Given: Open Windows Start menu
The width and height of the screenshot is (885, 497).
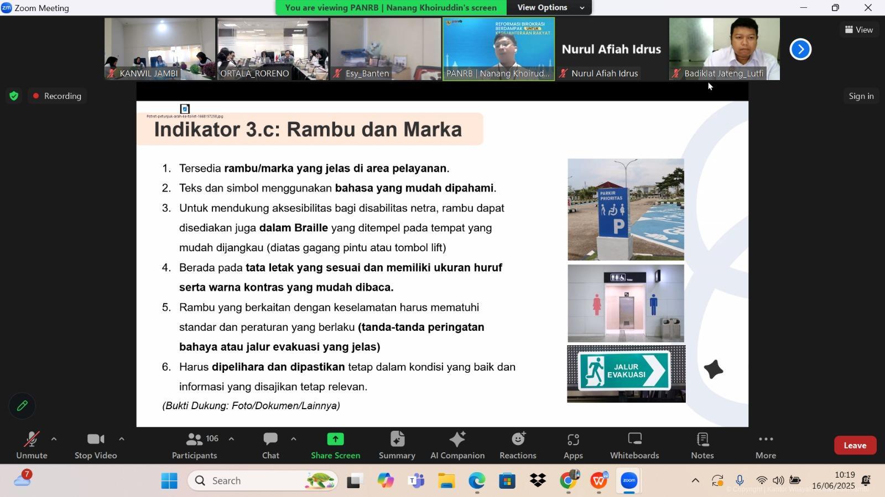Looking at the screenshot, I should click(x=169, y=481).
